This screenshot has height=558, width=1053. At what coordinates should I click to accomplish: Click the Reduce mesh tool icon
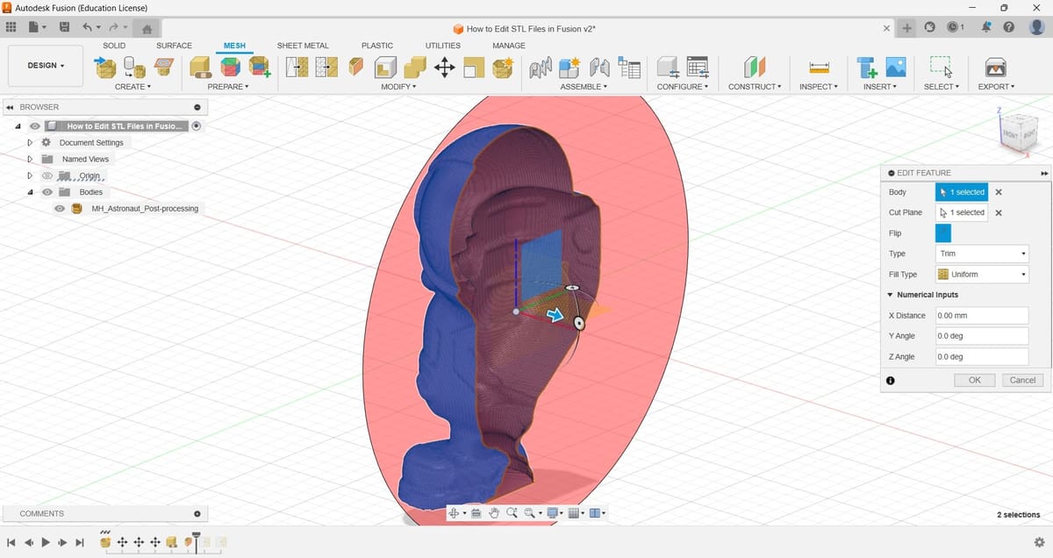pyautogui.click(x=326, y=67)
